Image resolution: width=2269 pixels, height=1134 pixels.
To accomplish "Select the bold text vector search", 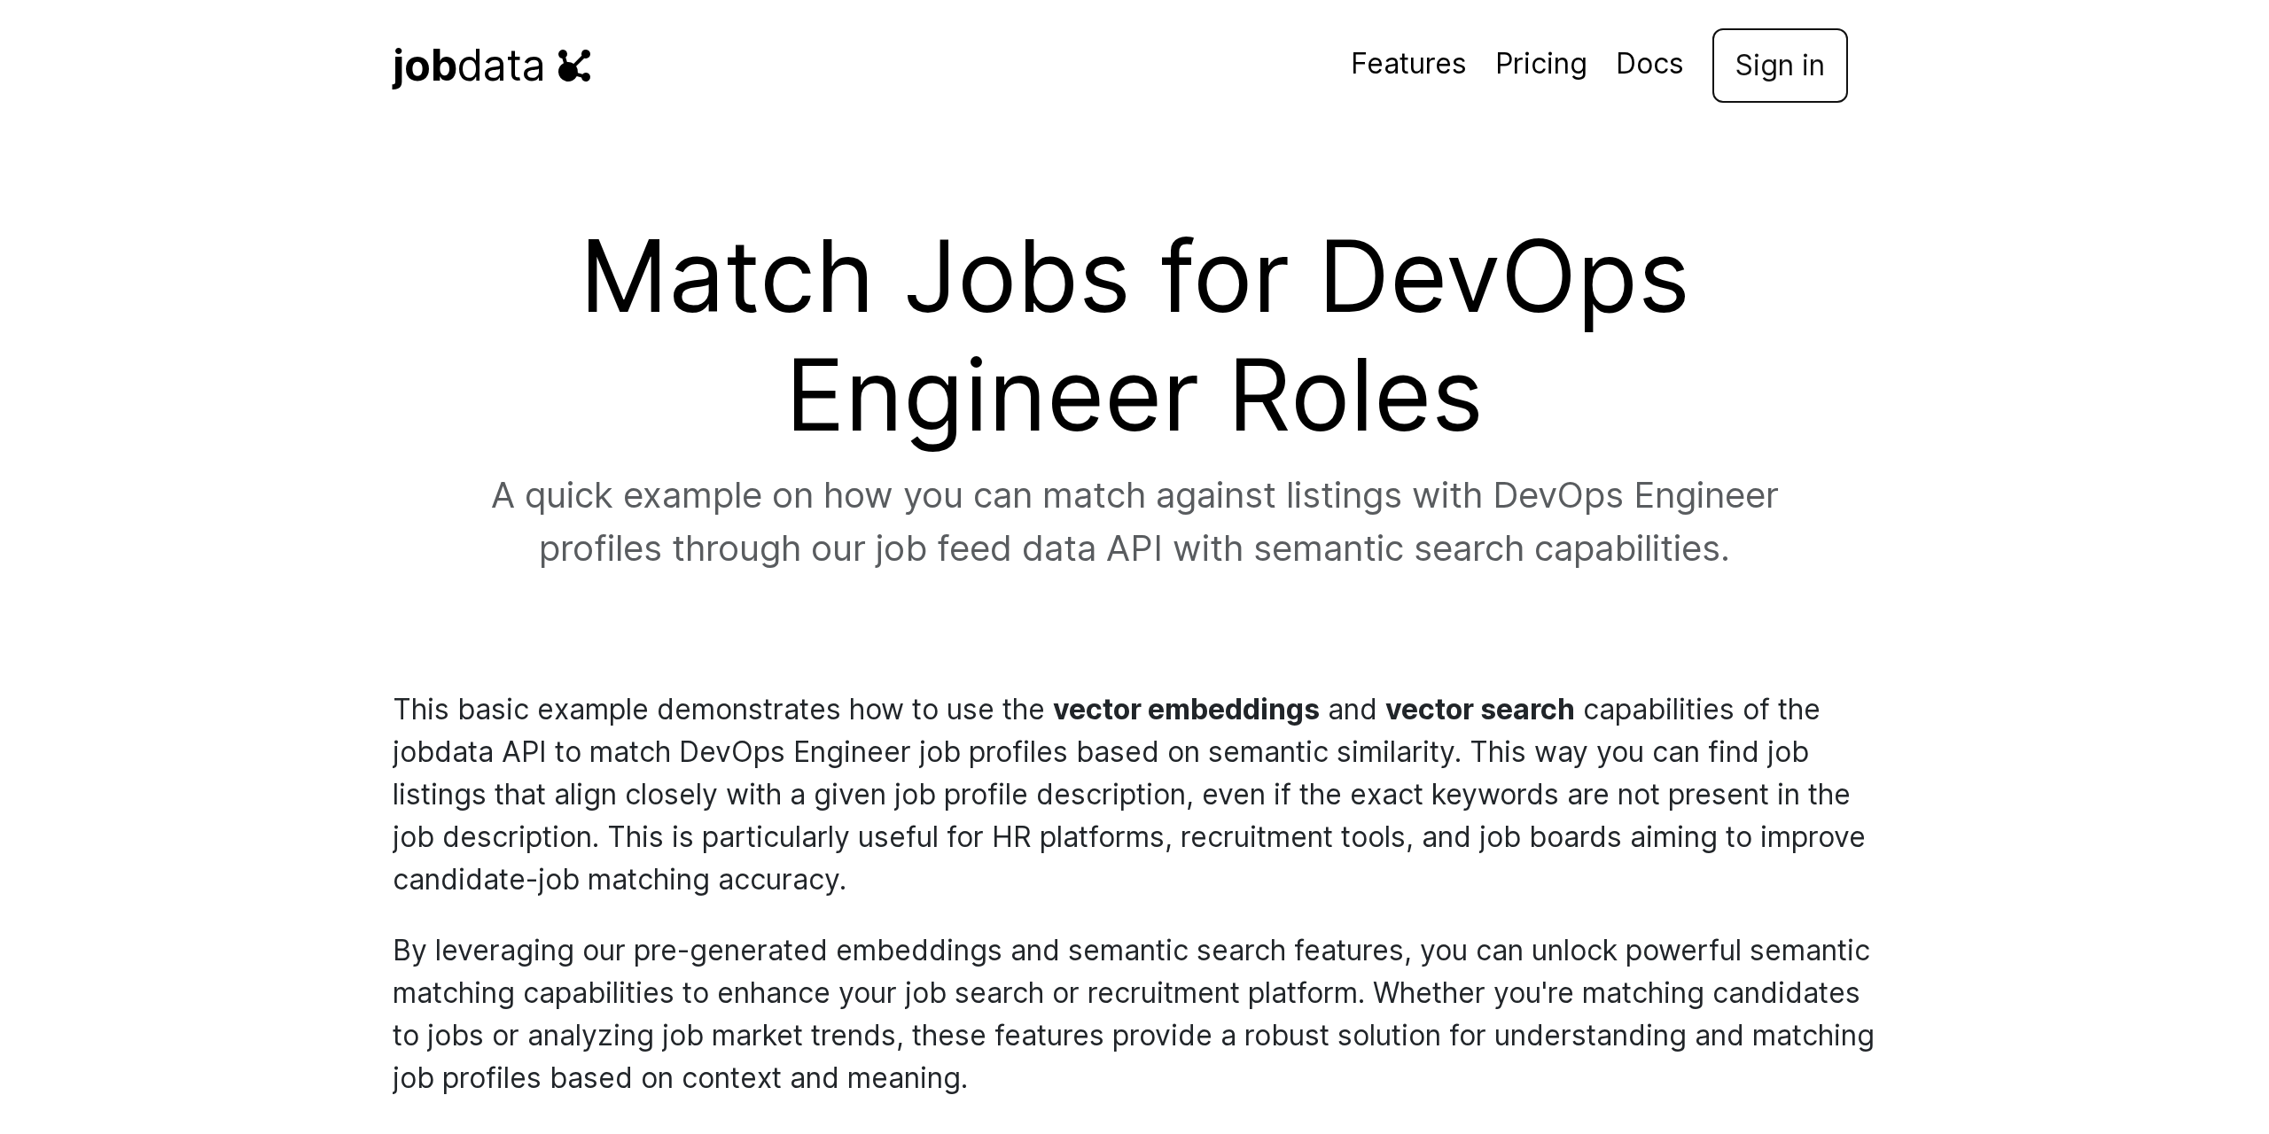I will (1479, 709).
